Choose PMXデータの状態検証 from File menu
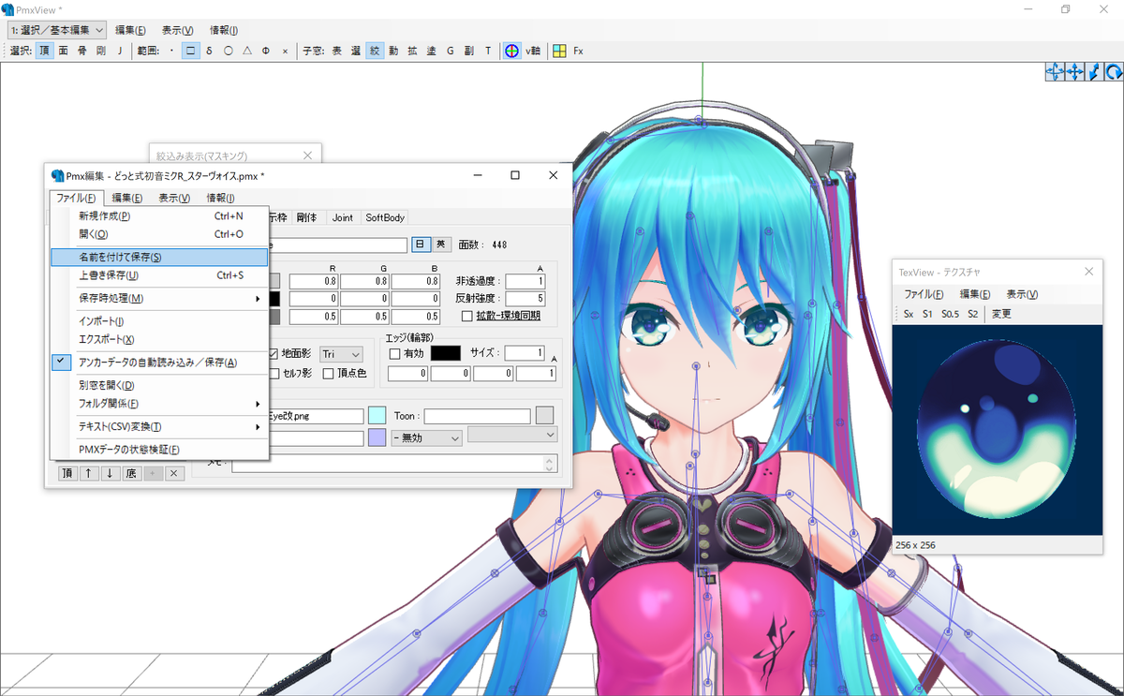 click(x=159, y=450)
